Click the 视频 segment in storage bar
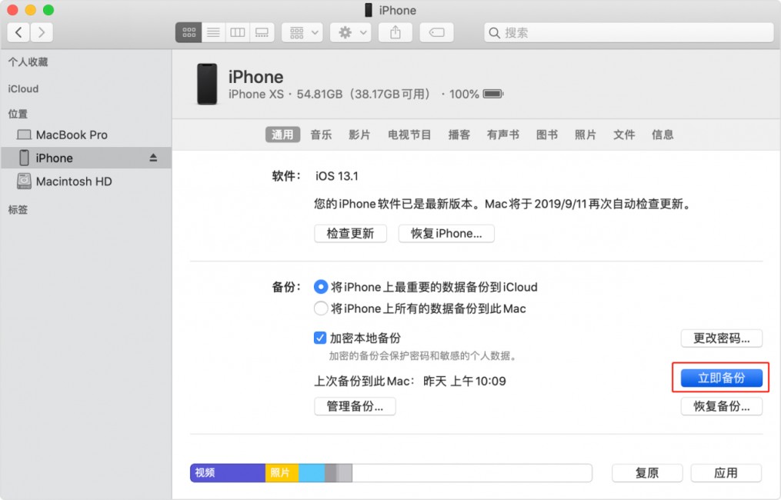This screenshot has height=500, width=781. (x=227, y=473)
